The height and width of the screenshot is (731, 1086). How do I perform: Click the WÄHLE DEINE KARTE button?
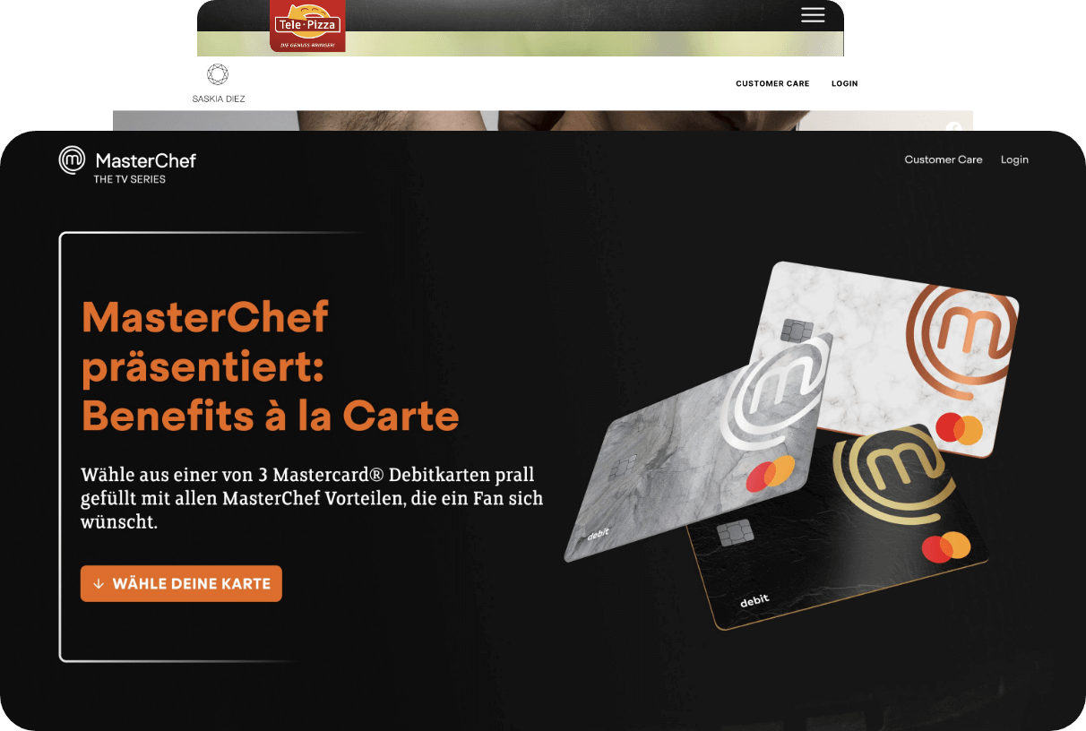[181, 583]
